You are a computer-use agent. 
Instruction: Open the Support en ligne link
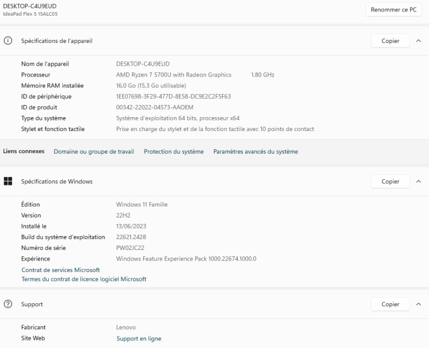click(139, 338)
